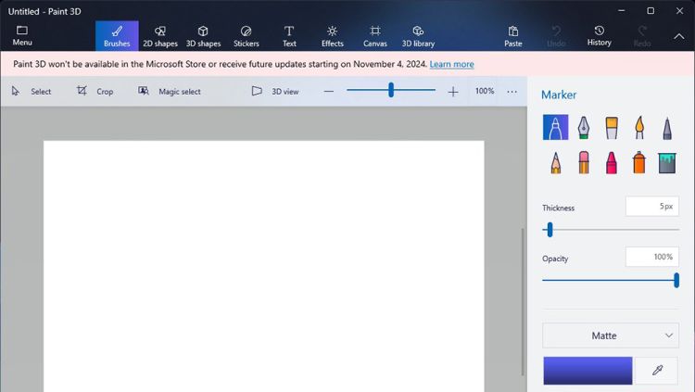
Task: Click the Select tool
Action: 31,92
